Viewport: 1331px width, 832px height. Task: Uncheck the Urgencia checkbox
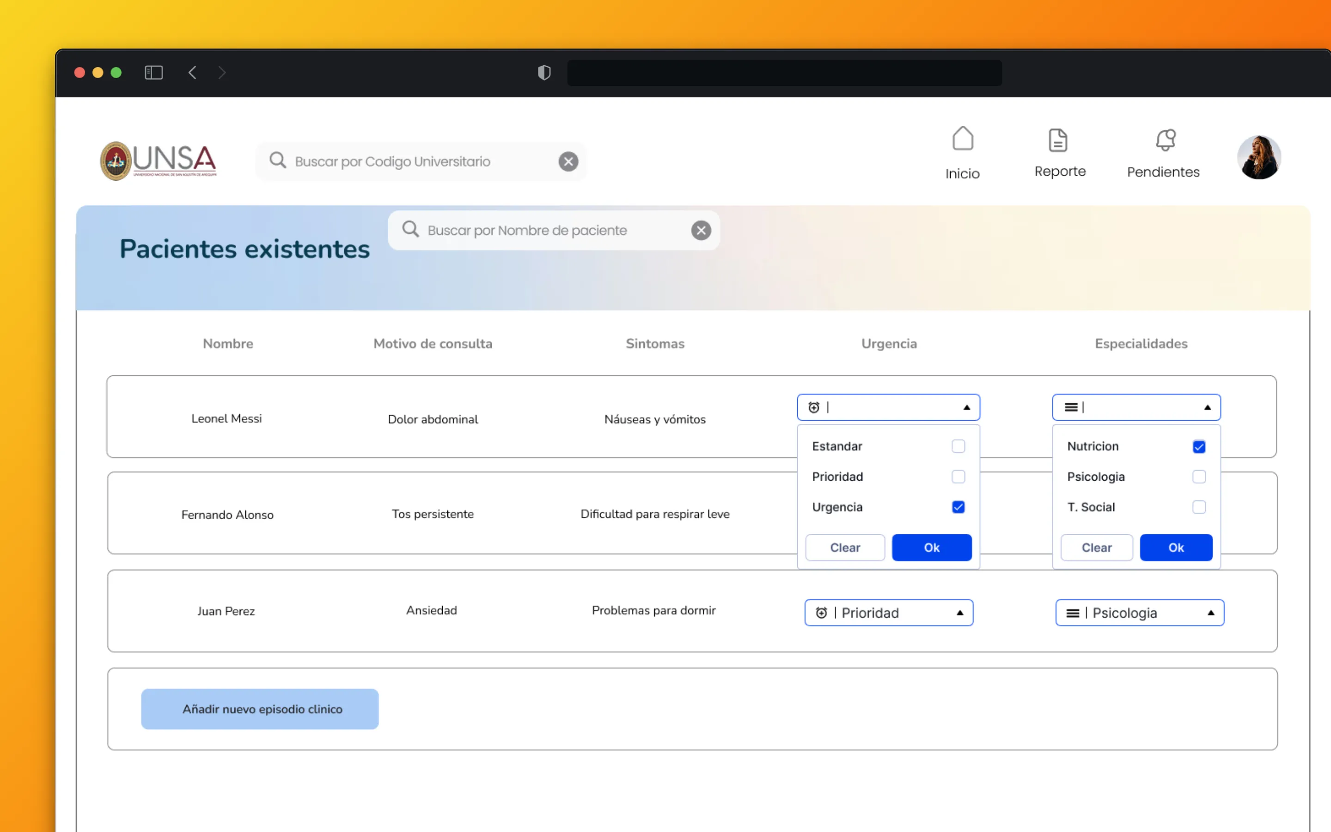coord(958,507)
